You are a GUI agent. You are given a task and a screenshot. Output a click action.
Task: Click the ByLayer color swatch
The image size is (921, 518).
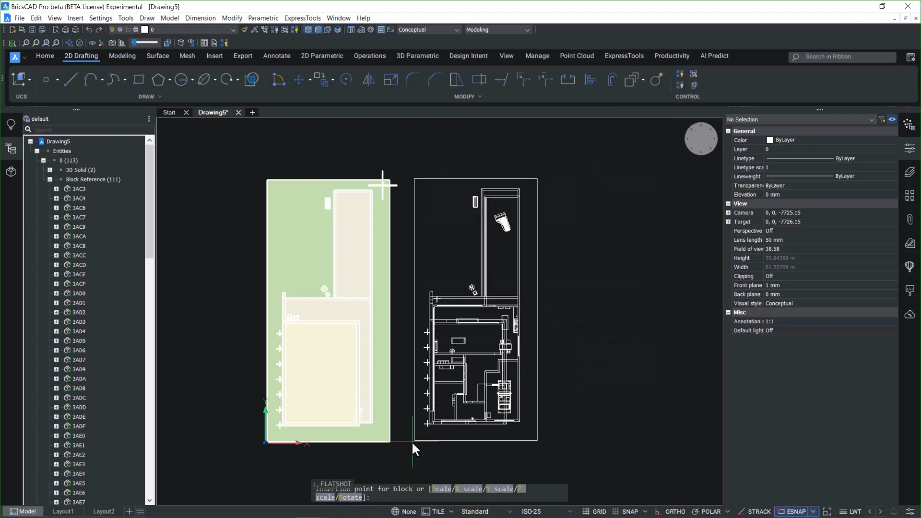coord(770,140)
